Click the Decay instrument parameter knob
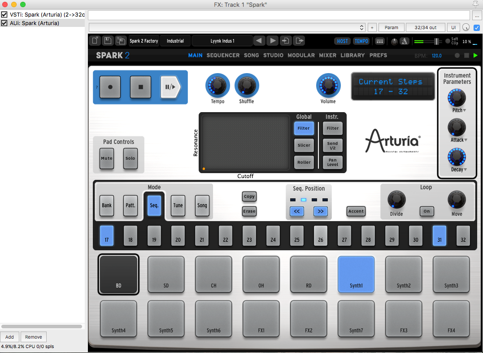The height and width of the screenshot is (353, 483). click(457, 157)
